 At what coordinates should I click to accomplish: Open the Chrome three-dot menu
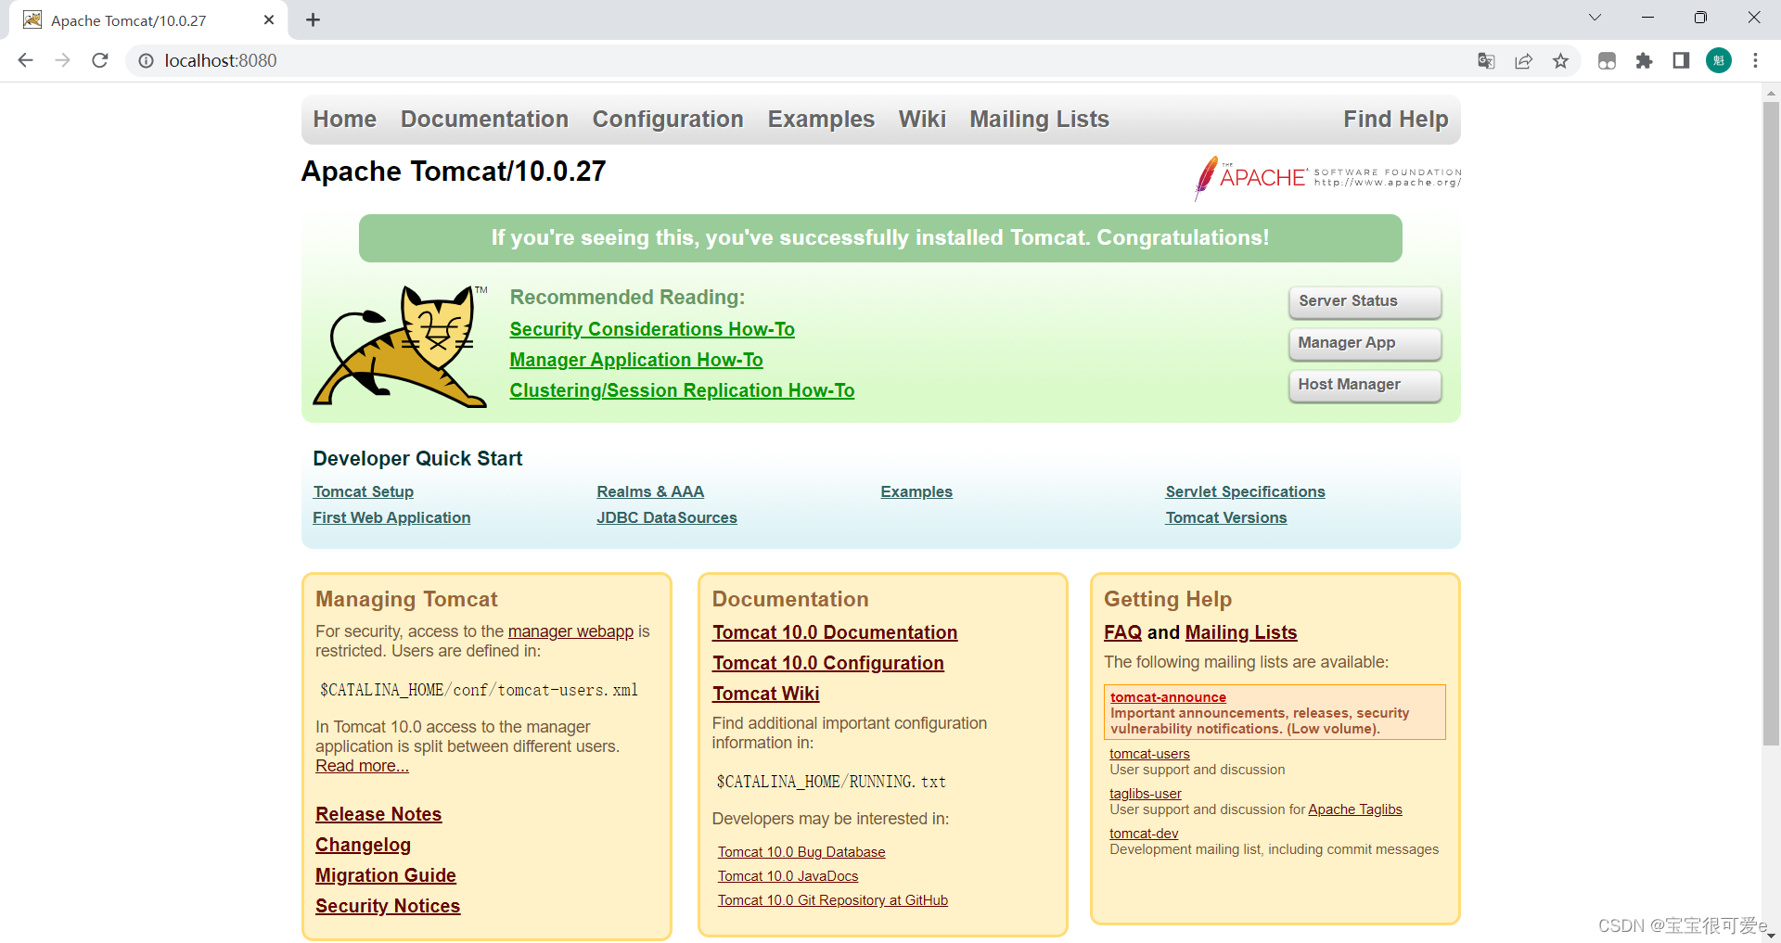point(1755,60)
